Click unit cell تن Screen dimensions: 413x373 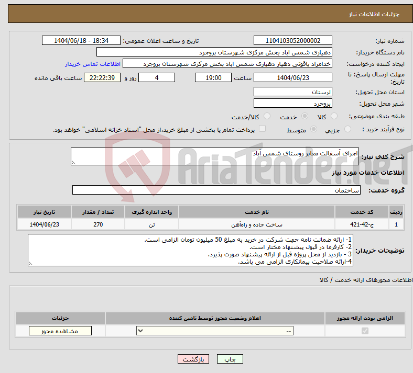(x=151, y=224)
